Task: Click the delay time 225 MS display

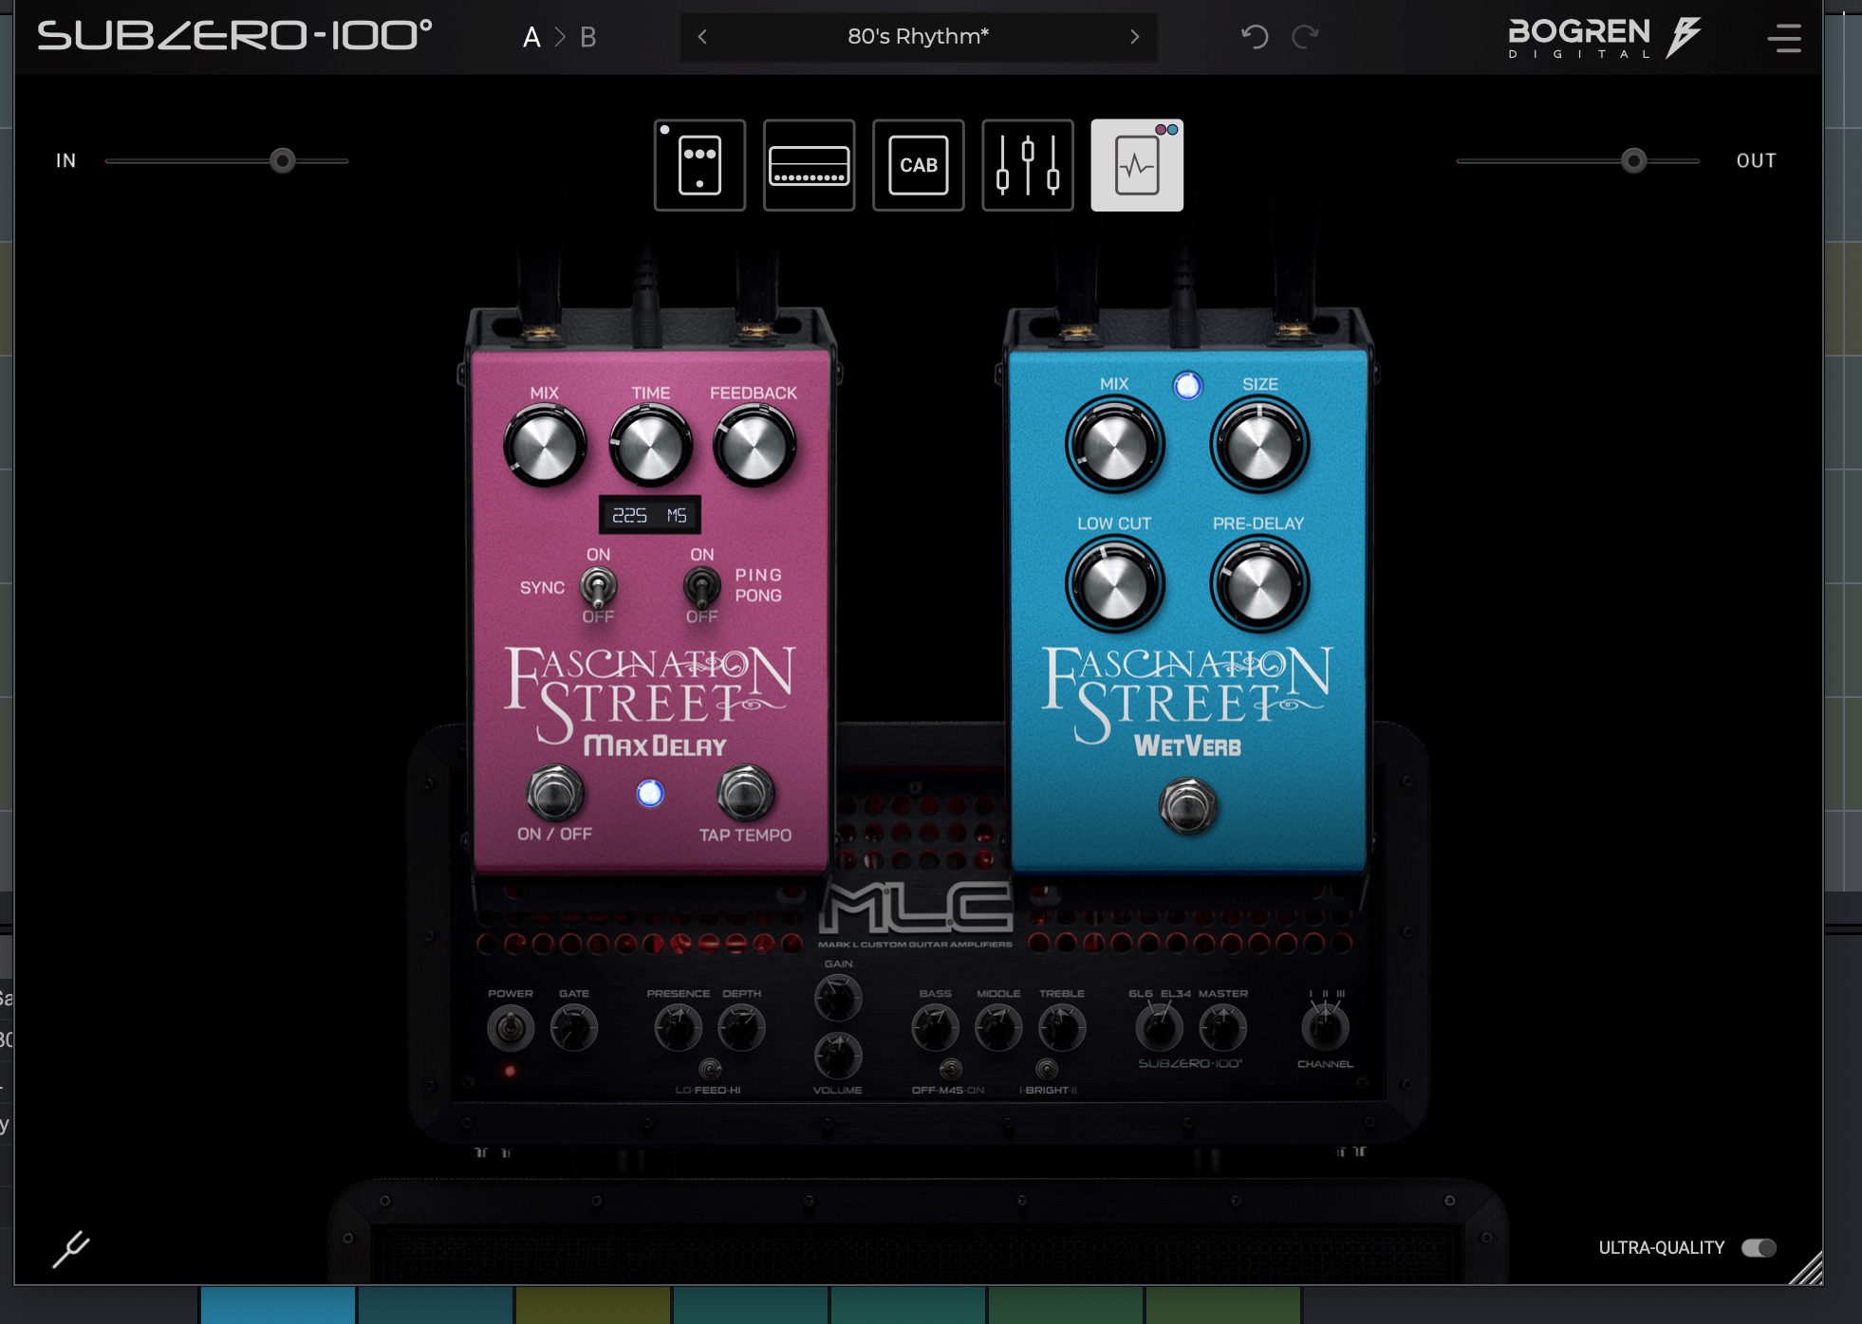Action: coord(650,515)
